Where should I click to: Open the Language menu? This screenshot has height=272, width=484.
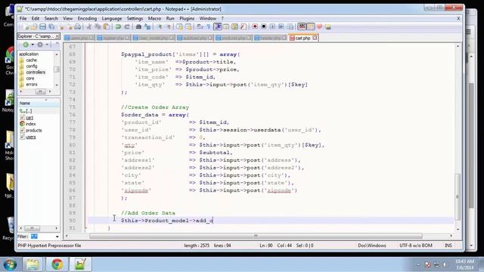[x=112, y=18]
